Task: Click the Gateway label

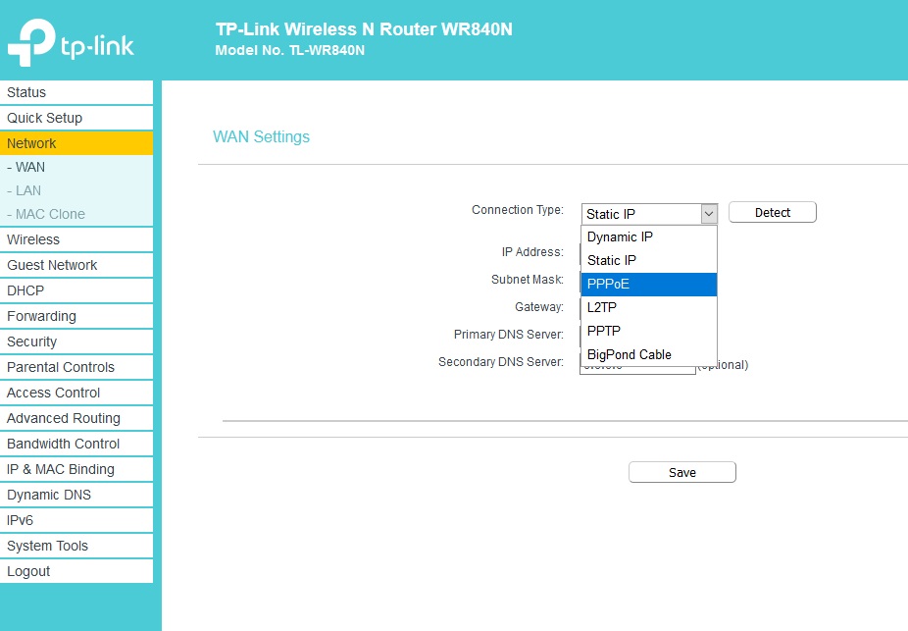Action: pos(539,307)
